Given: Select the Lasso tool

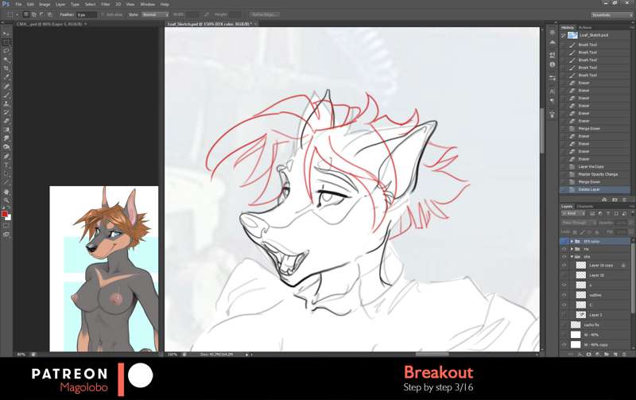Looking at the screenshot, I should click(x=6, y=51).
